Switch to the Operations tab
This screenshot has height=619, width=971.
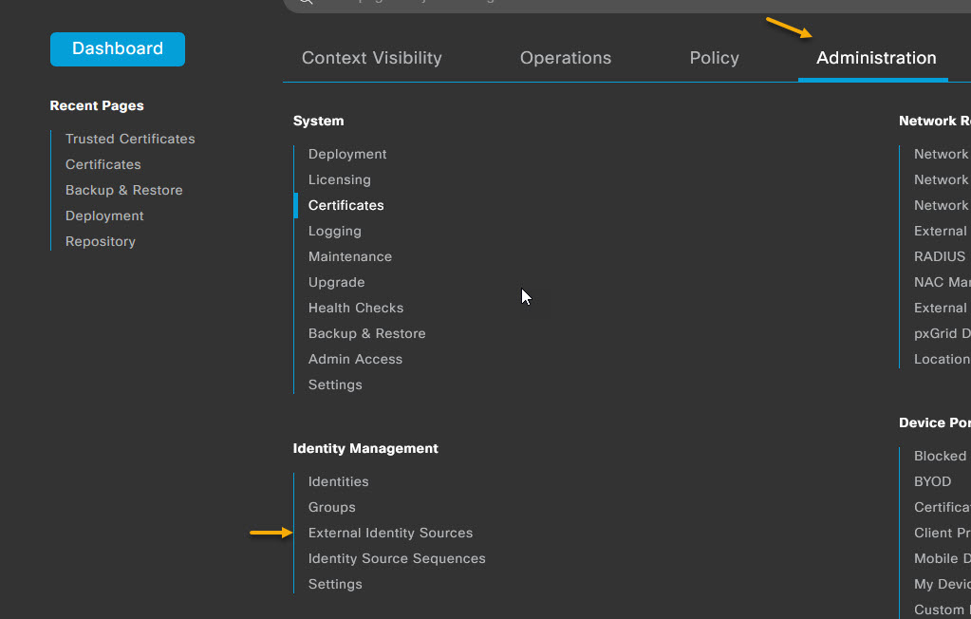[x=566, y=58]
